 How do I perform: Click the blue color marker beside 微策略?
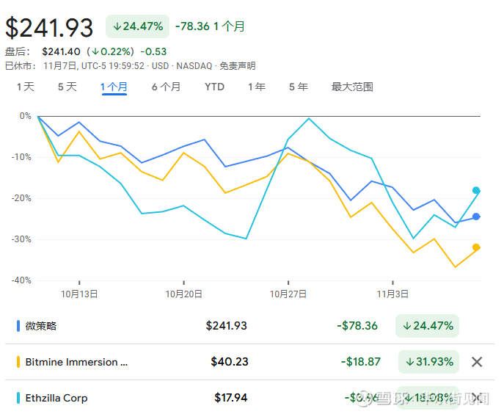18,326
